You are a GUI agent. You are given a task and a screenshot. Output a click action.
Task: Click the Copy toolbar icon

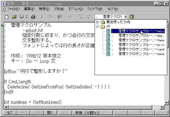click(x=50, y=17)
